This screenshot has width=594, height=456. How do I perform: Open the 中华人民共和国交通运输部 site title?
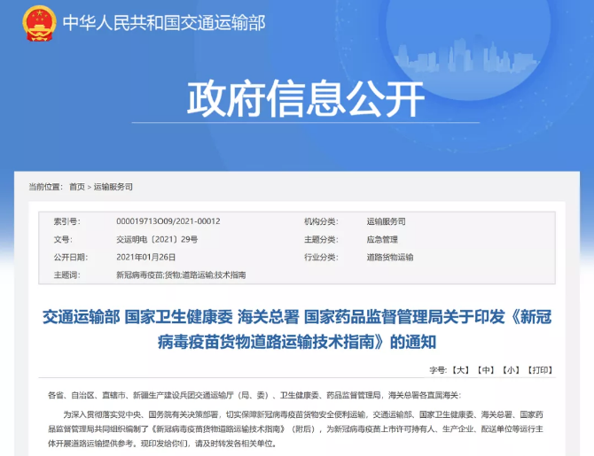point(164,23)
